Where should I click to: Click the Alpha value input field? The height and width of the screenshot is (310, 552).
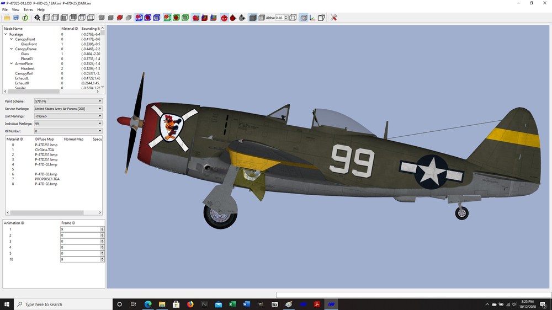pos(279,18)
